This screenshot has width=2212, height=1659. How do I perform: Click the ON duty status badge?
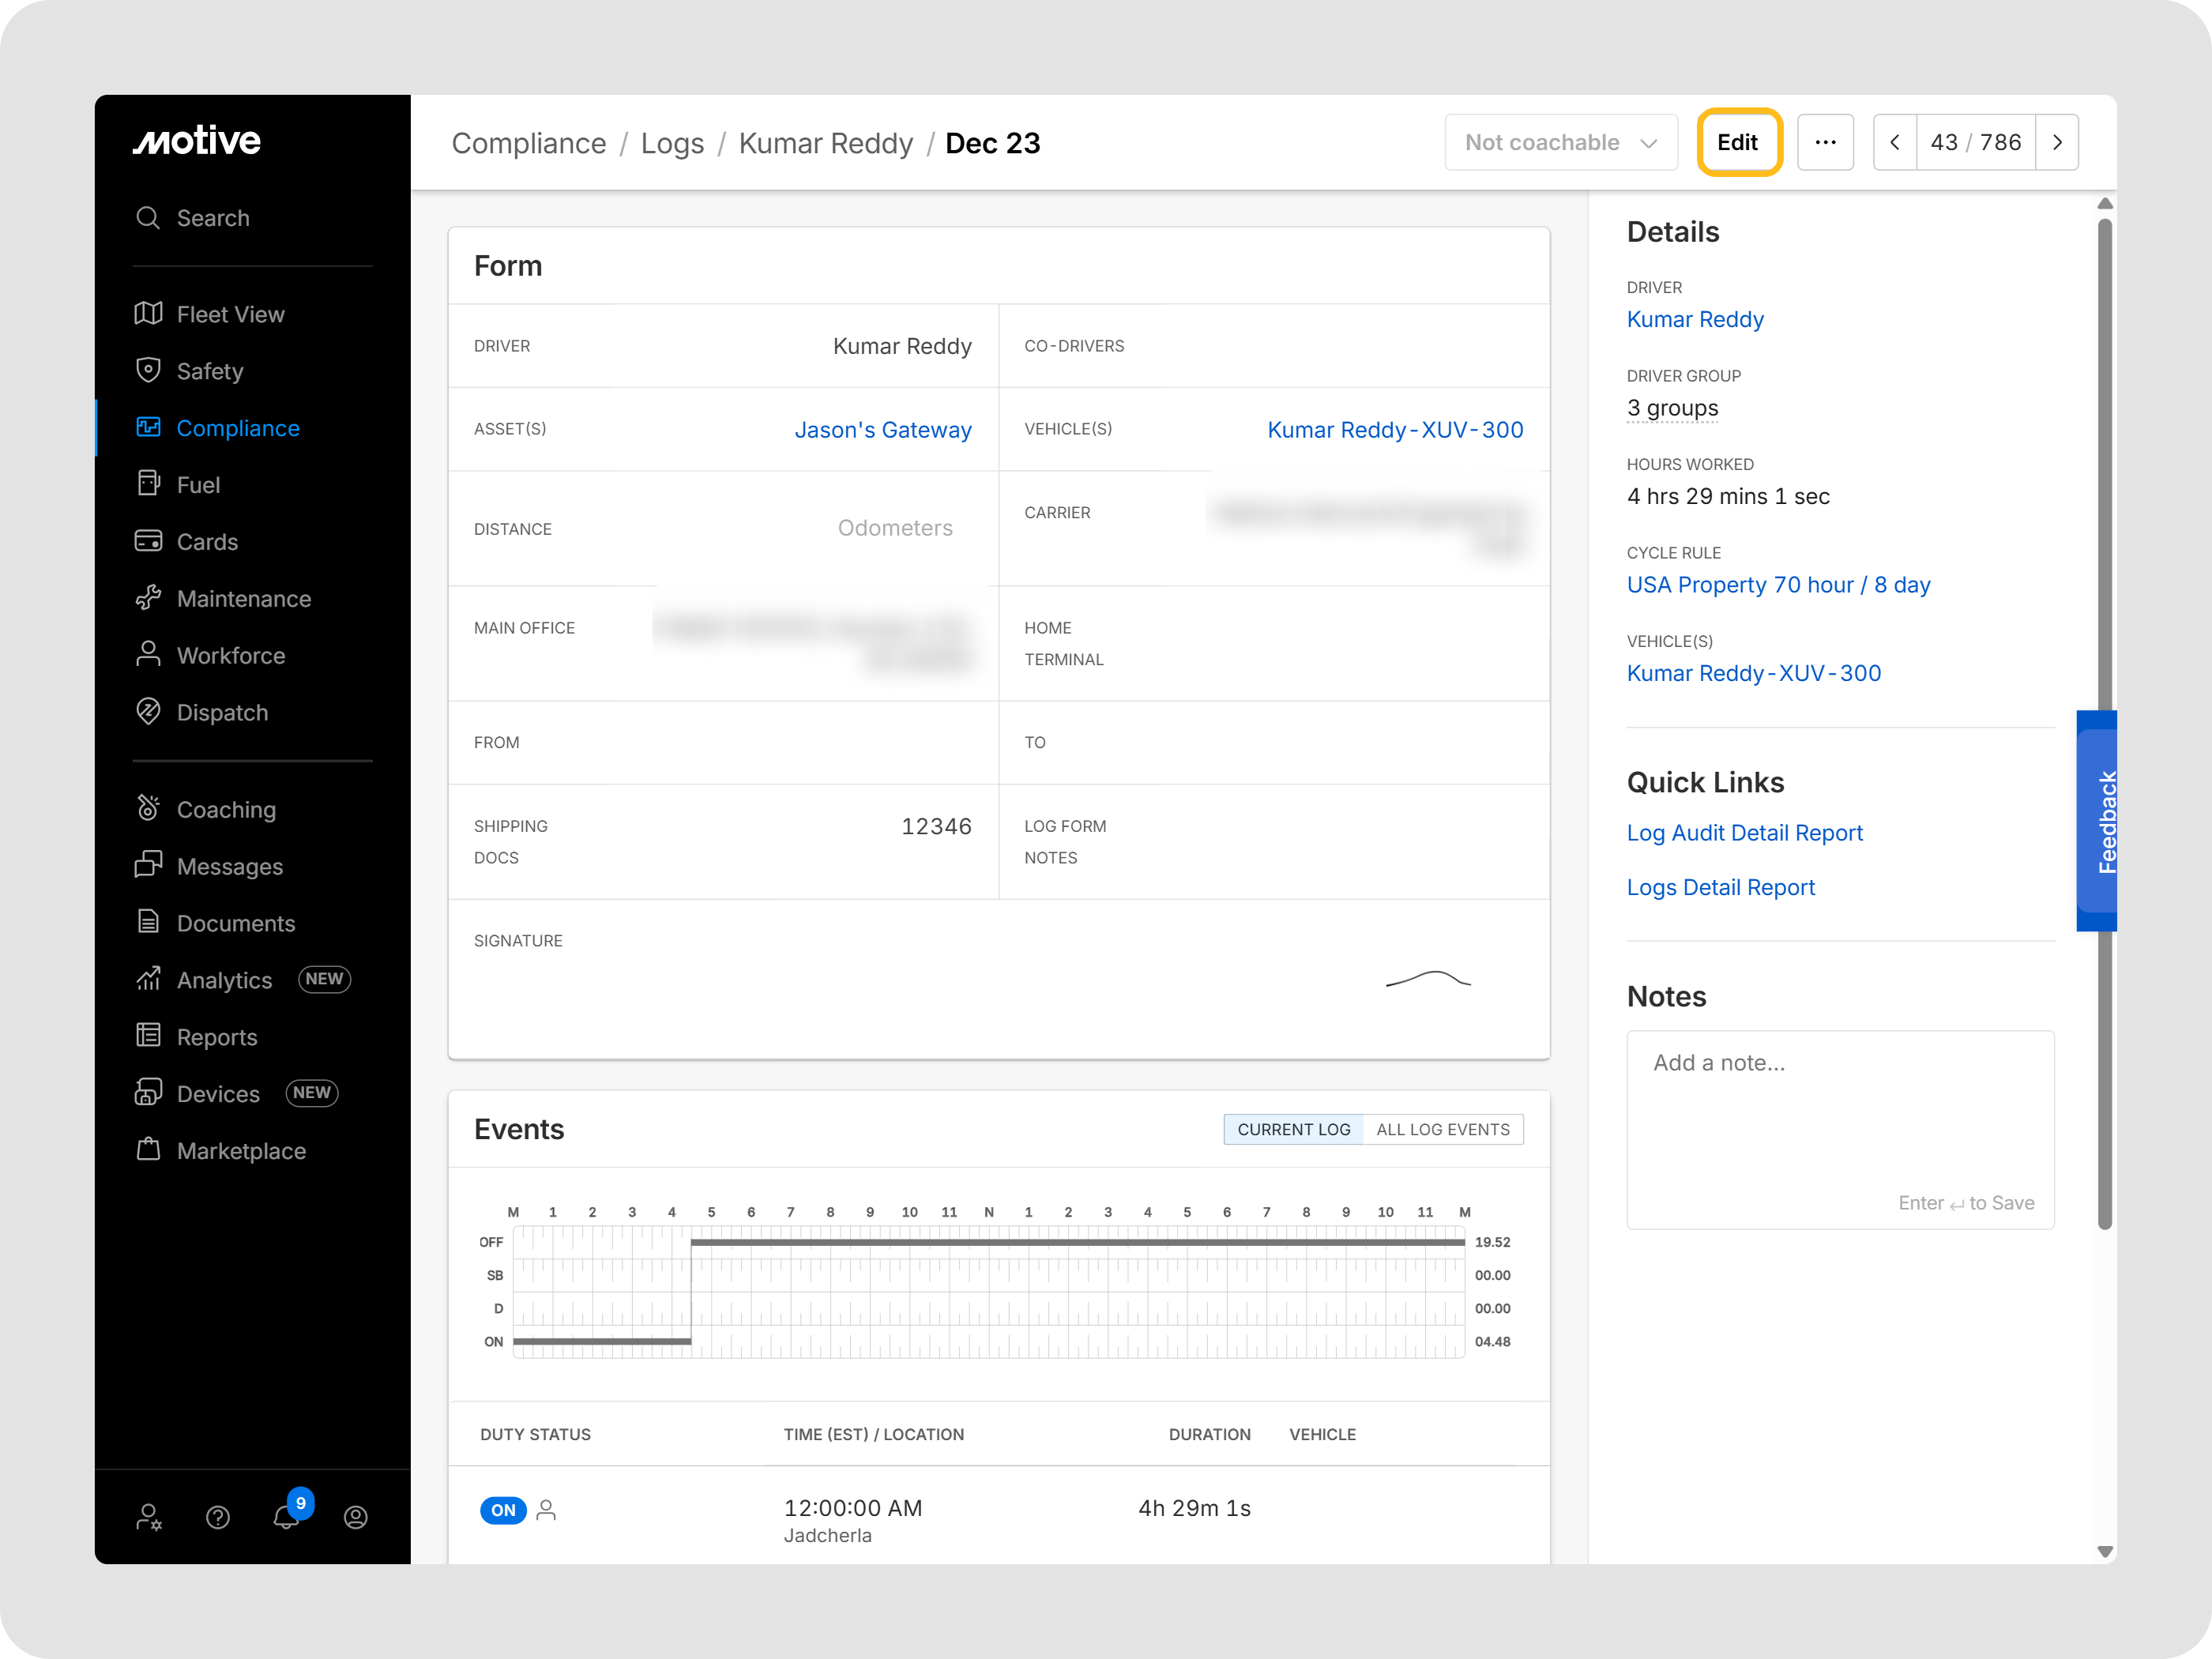click(x=503, y=1510)
